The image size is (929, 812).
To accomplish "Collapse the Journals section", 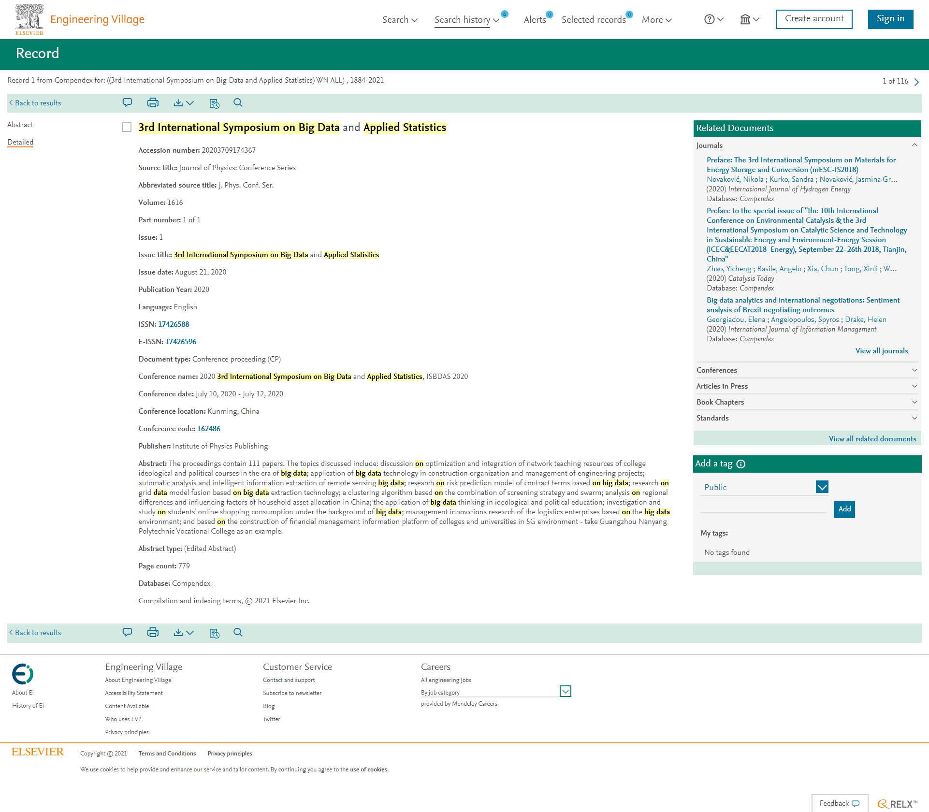I will (x=807, y=145).
